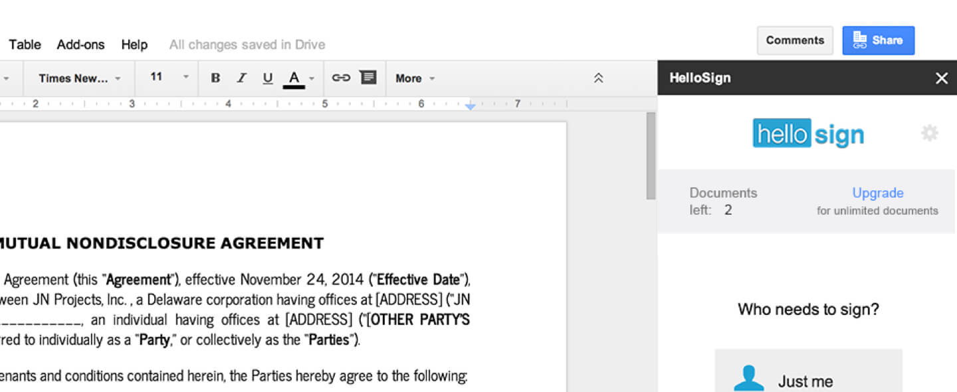Screen dimensions: 957x392
Task: Select the Just me signing option
Action: point(808,377)
